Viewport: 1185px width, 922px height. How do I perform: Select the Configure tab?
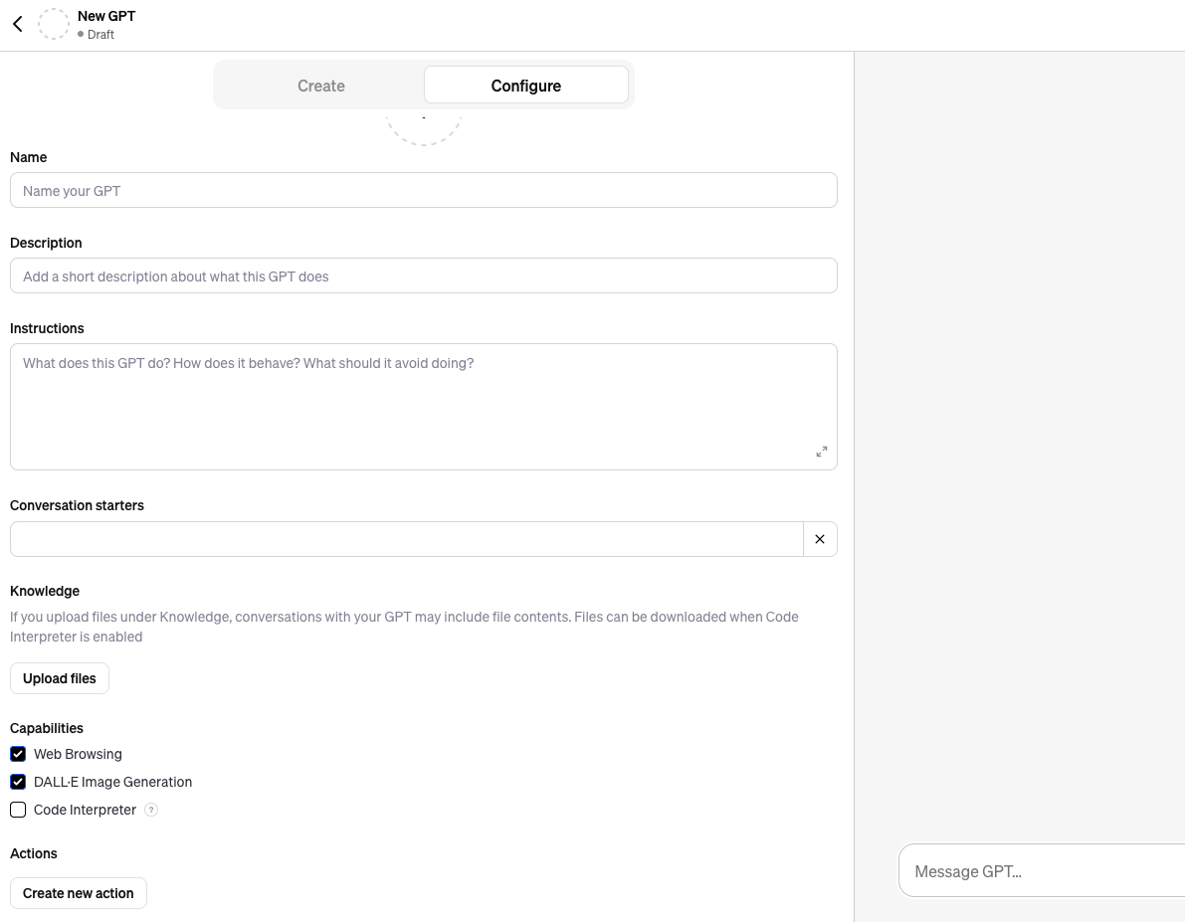525,86
